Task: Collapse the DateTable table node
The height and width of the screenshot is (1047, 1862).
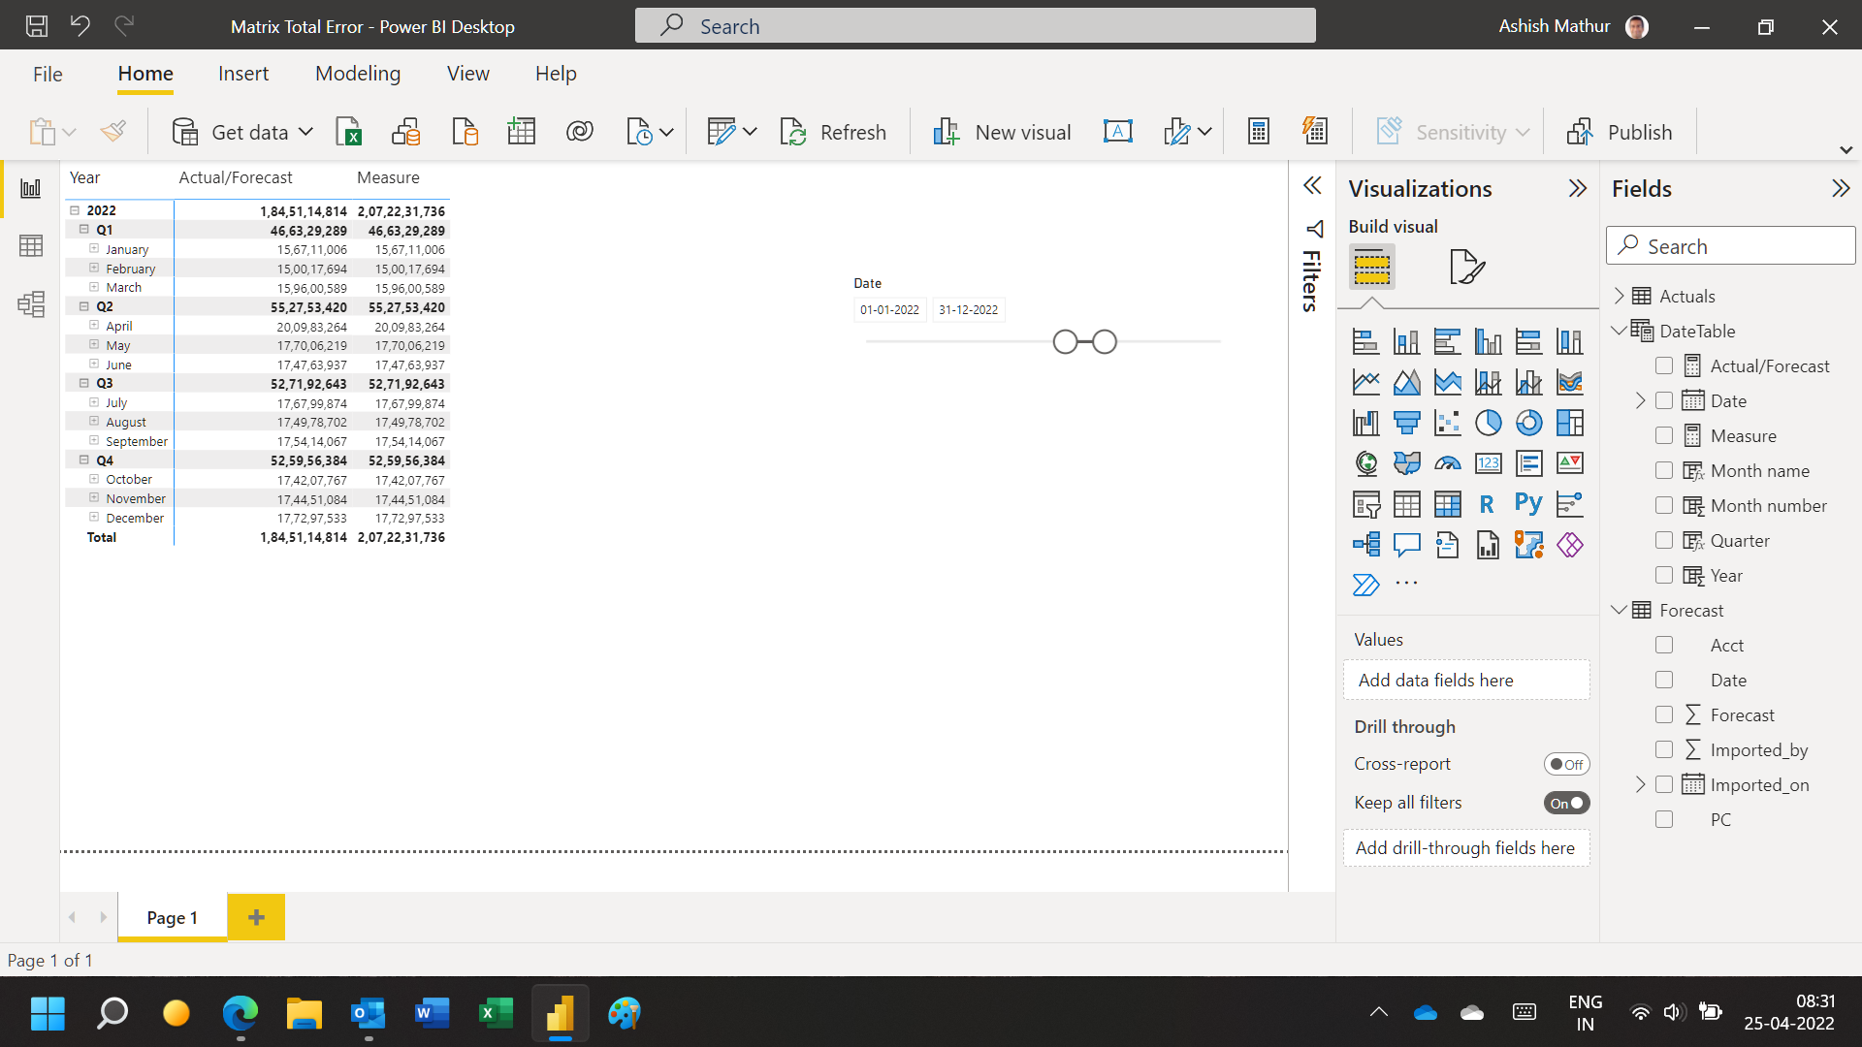Action: pyautogui.click(x=1619, y=331)
